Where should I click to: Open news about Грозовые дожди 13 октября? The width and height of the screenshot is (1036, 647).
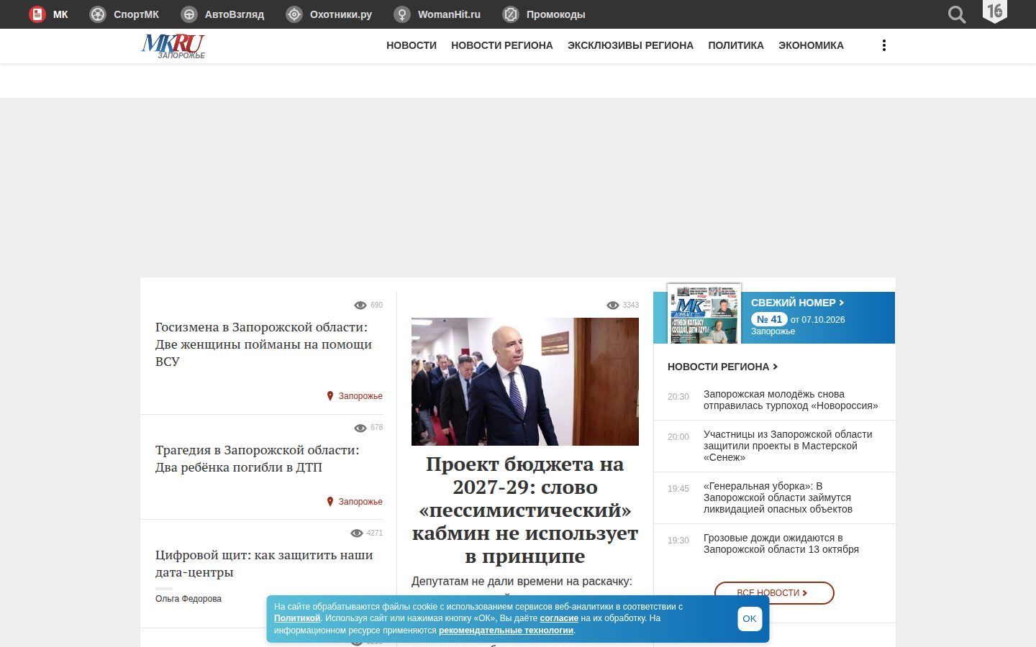pyautogui.click(x=781, y=543)
